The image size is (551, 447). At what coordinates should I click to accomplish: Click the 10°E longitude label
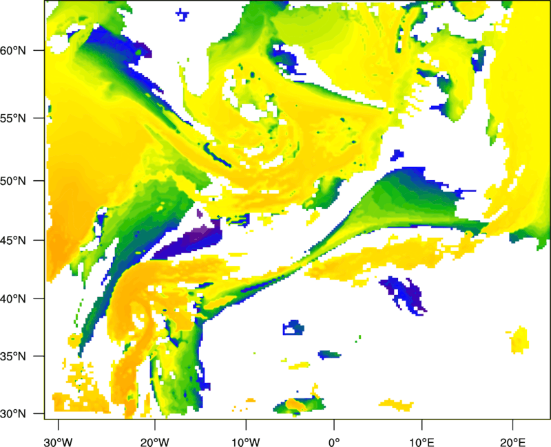click(422, 442)
